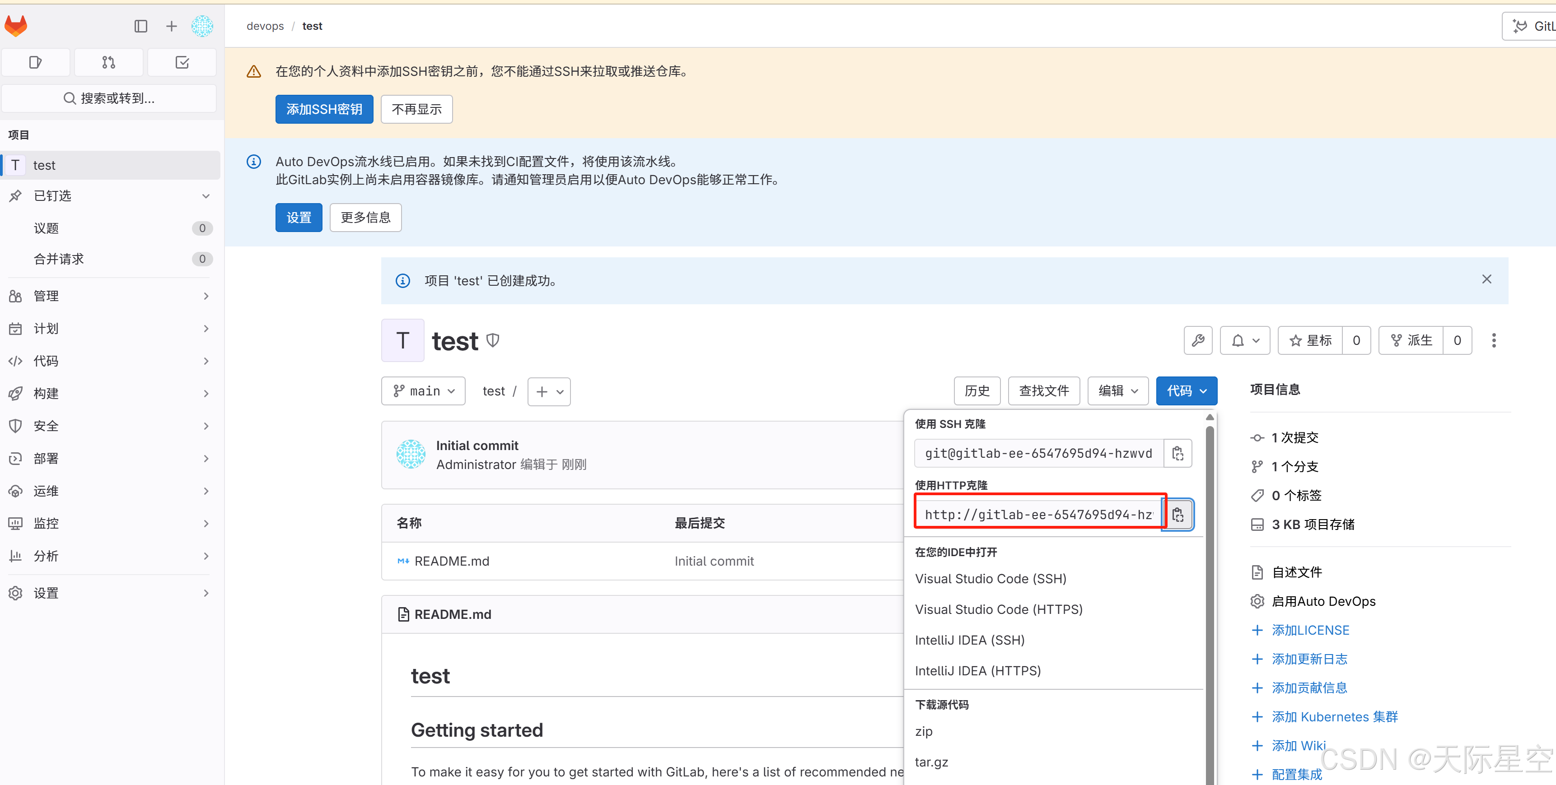Click the GitLab logo
Viewport: 1556px width, 785px height.
click(16, 25)
